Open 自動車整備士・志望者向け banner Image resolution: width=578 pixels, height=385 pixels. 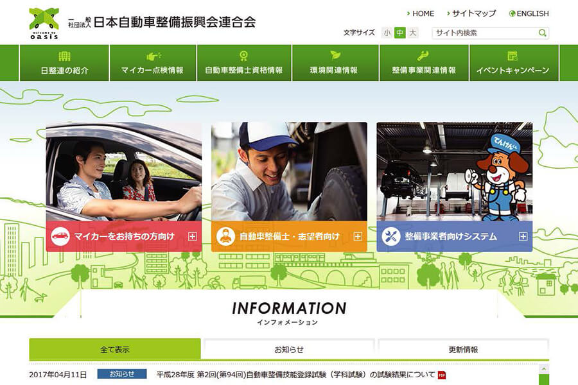289,237
